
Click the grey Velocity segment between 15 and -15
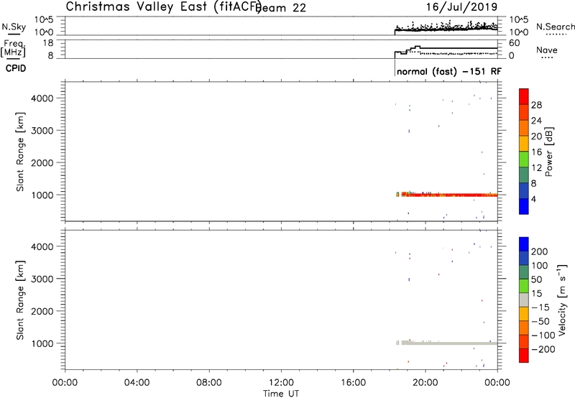coord(524,300)
